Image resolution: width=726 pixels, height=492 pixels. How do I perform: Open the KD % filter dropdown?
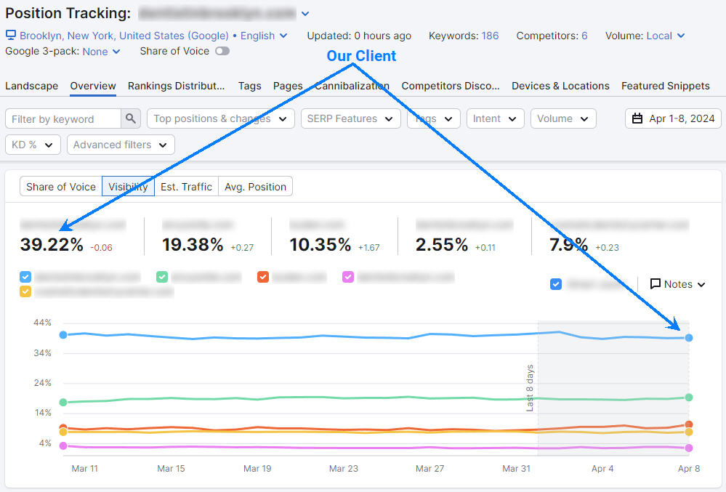(33, 145)
